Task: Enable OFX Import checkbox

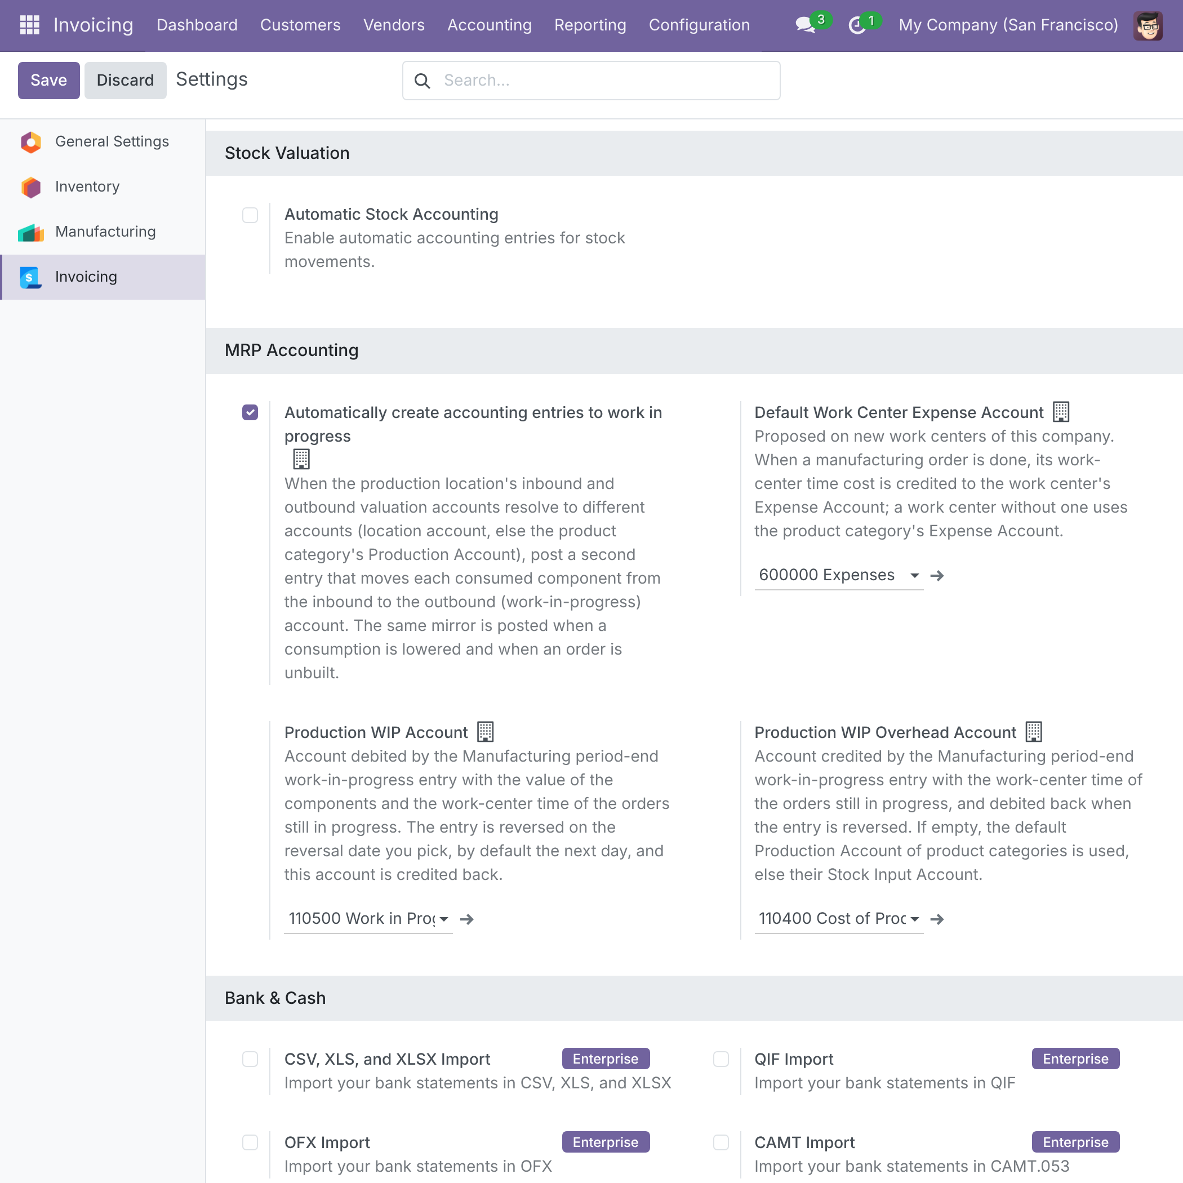Action: tap(250, 1142)
